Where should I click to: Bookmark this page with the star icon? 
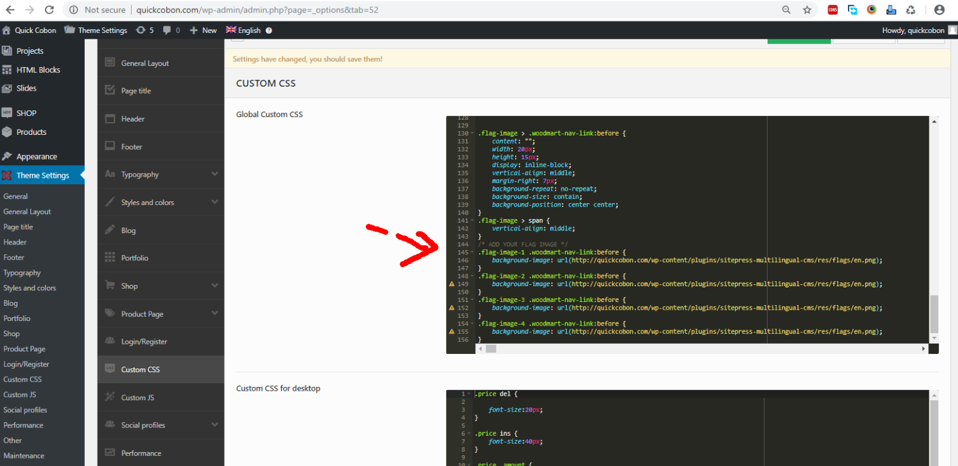(x=807, y=10)
